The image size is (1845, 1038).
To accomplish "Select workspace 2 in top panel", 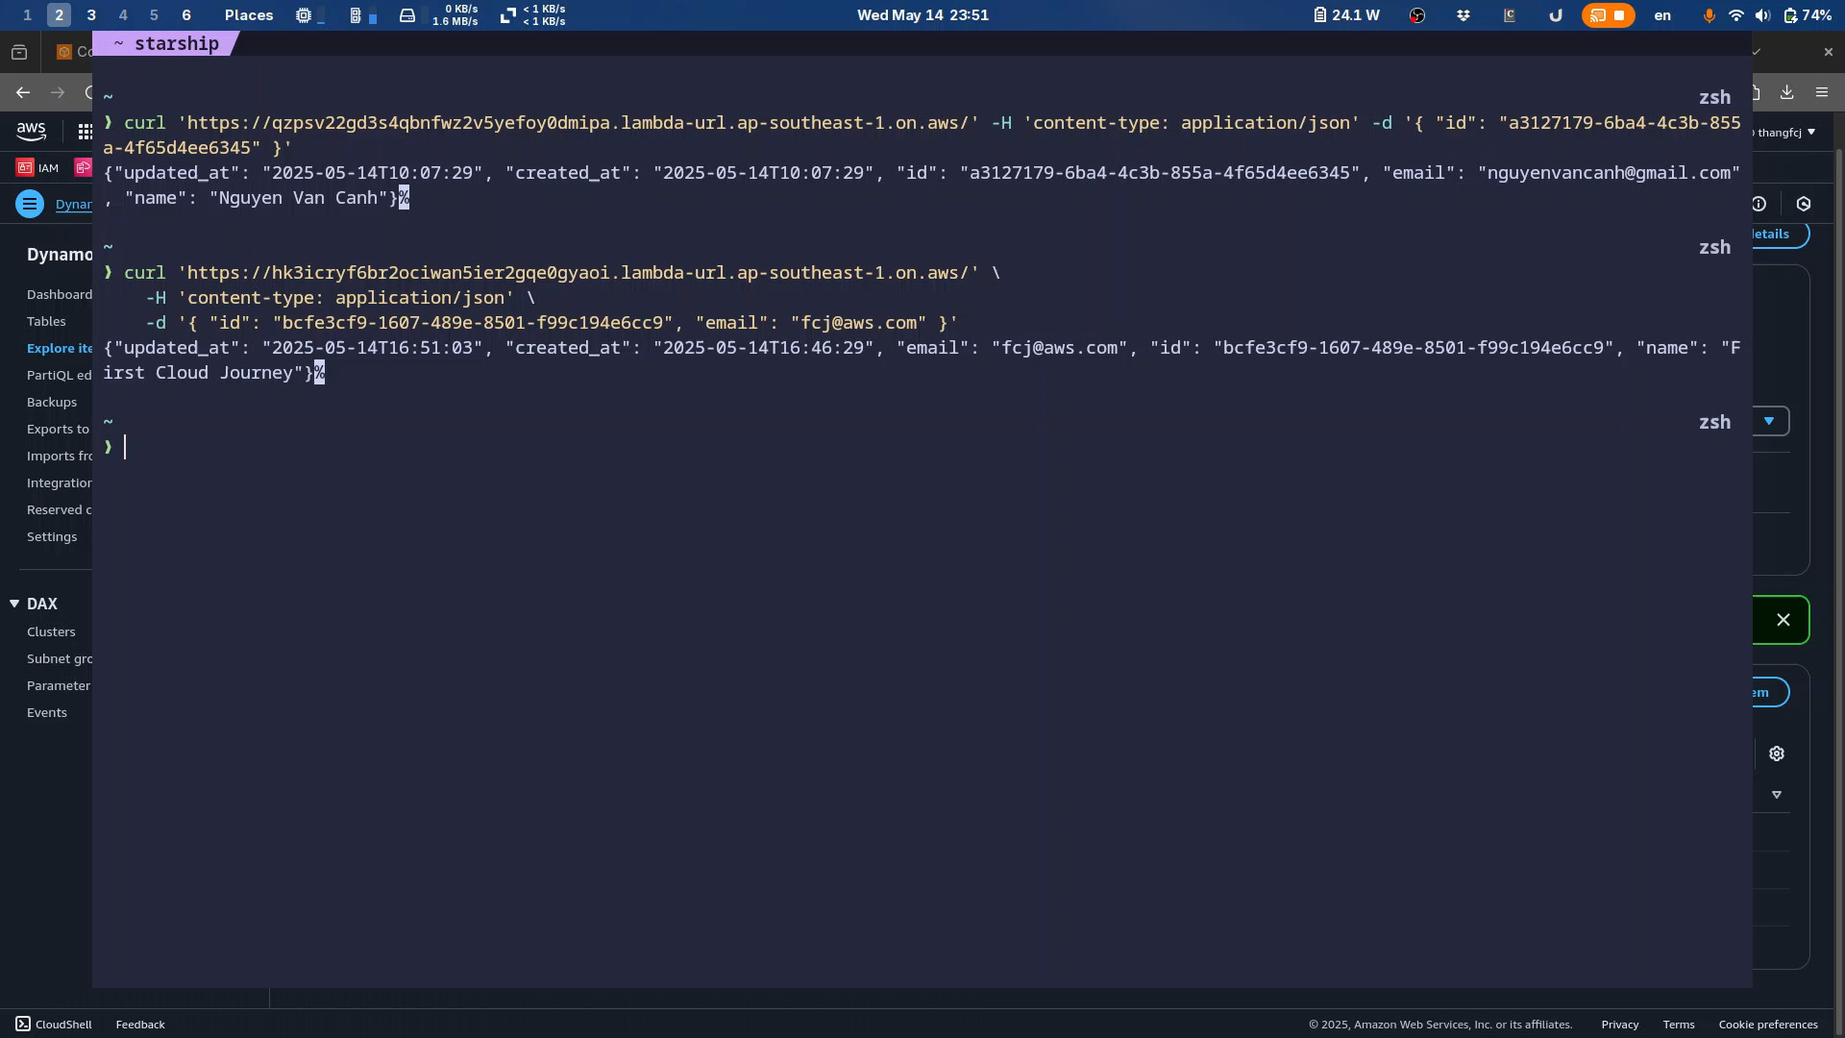I will coord(59,15).
